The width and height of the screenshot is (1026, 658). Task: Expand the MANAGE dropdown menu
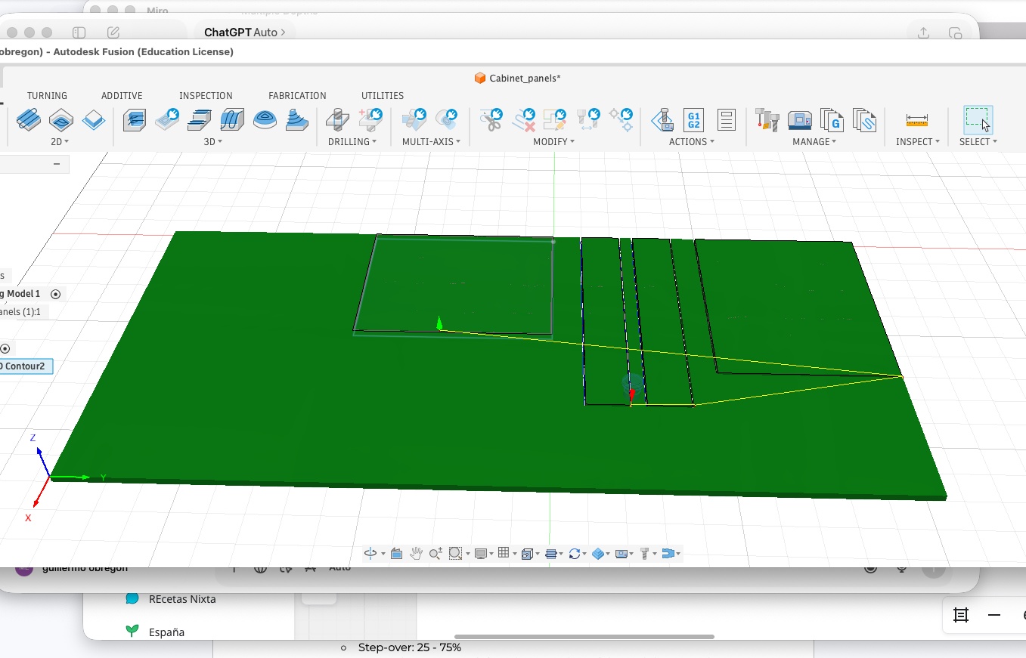[x=814, y=141]
